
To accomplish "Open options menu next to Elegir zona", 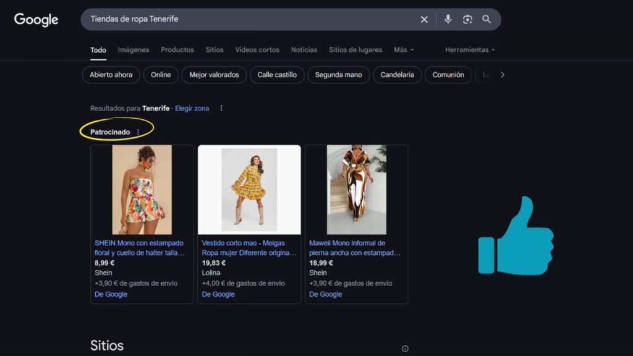I will tap(221, 108).
